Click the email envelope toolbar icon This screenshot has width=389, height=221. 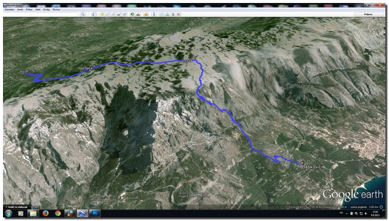tap(161, 14)
